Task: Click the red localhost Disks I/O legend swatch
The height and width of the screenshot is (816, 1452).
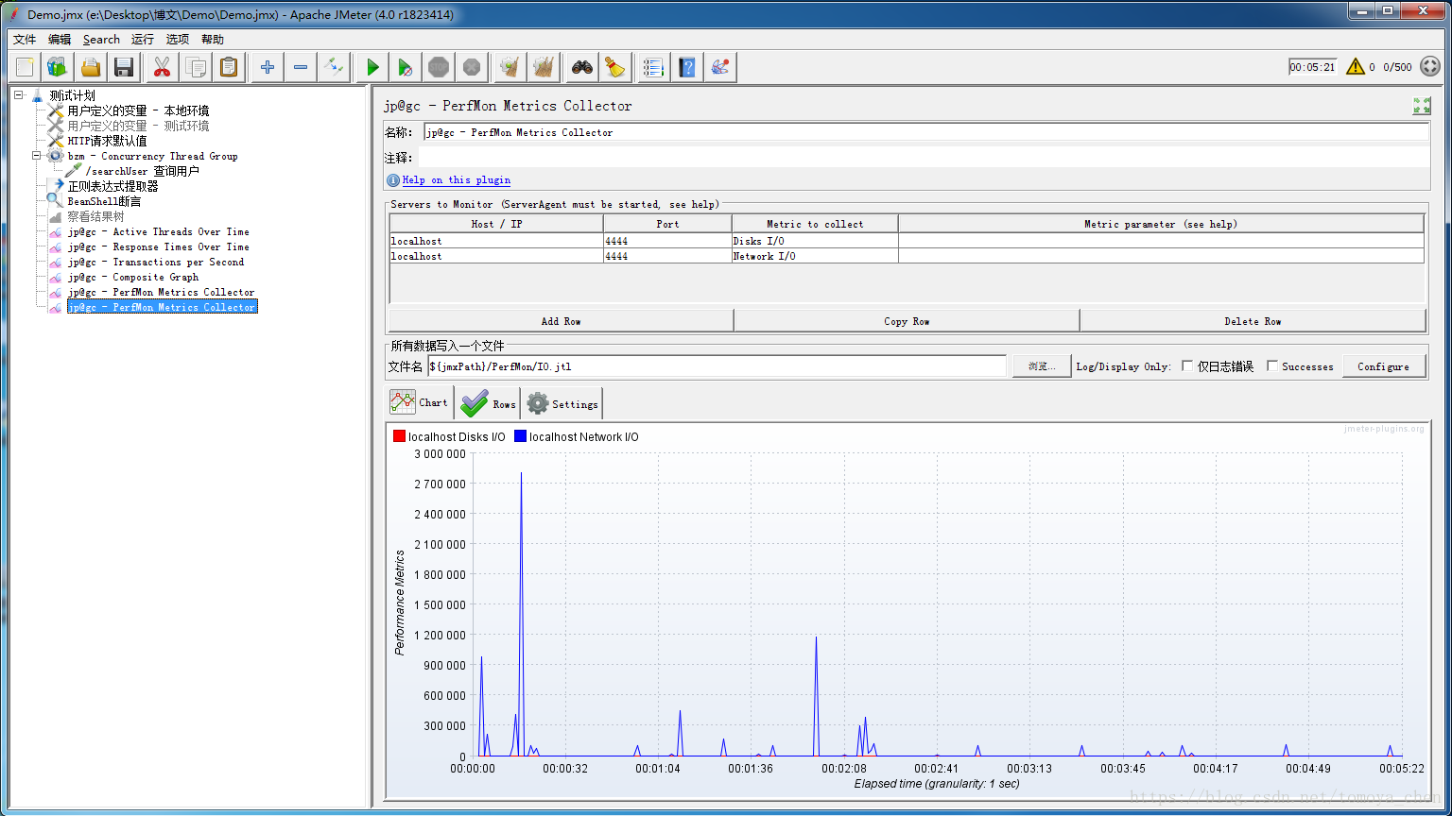Action: pyautogui.click(x=399, y=436)
